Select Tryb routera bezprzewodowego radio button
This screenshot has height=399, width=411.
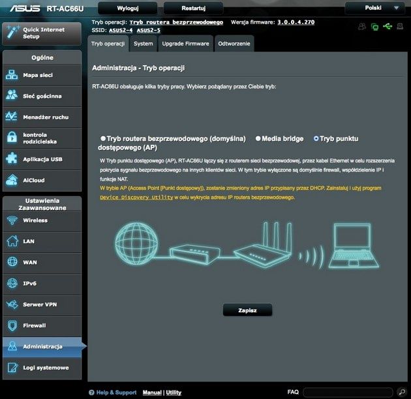pyautogui.click(x=103, y=138)
